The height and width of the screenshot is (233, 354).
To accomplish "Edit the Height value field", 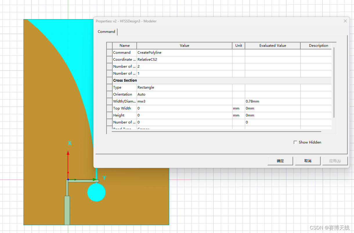I will (185, 115).
